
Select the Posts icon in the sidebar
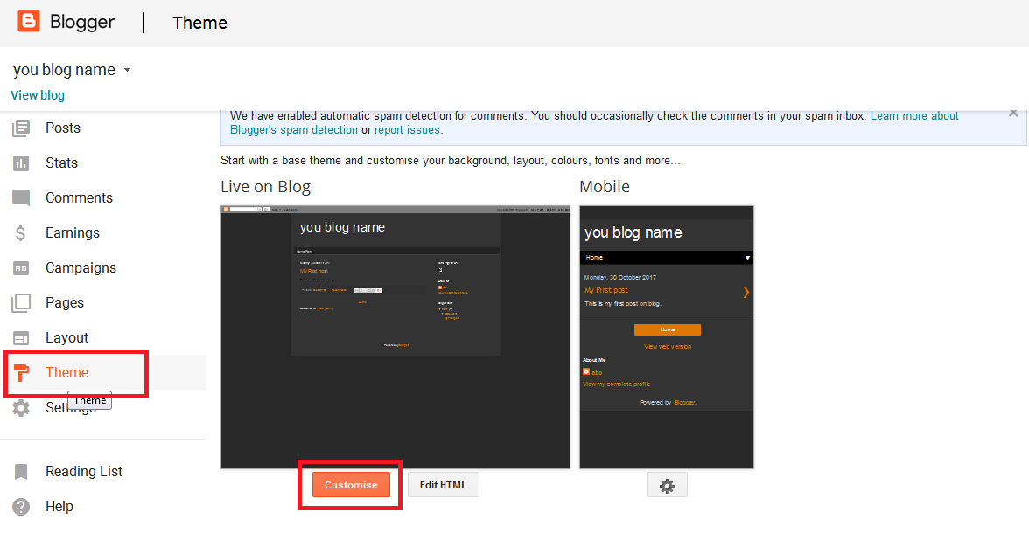click(x=22, y=128)
